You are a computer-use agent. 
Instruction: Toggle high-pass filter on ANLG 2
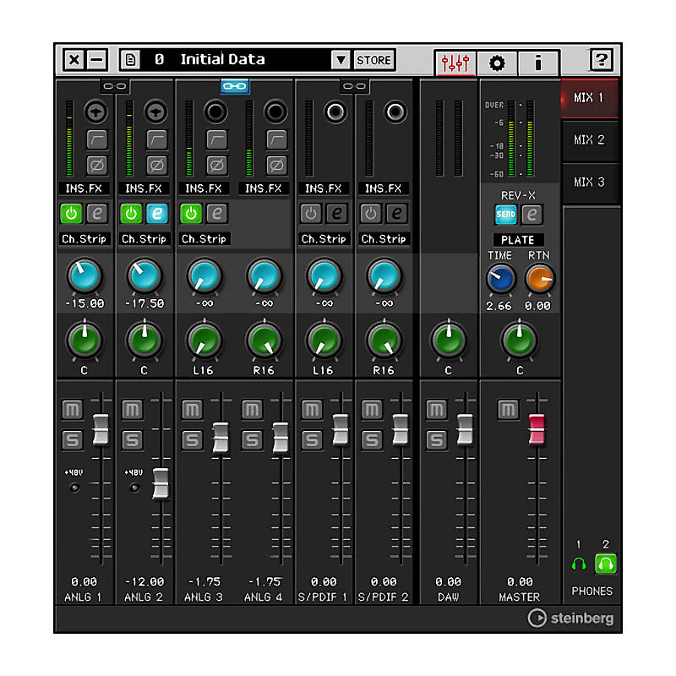pyautogui.click(x=156, y=139)
